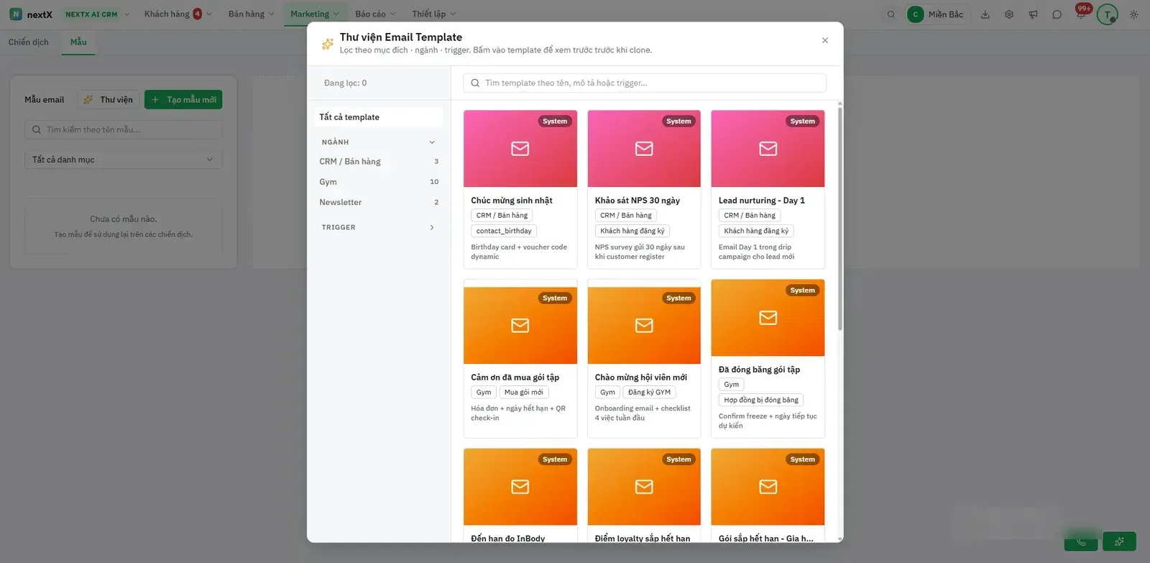Open the Marketing menu
The width and height of the screenshot is (1150, 563).
coord(314,14)
